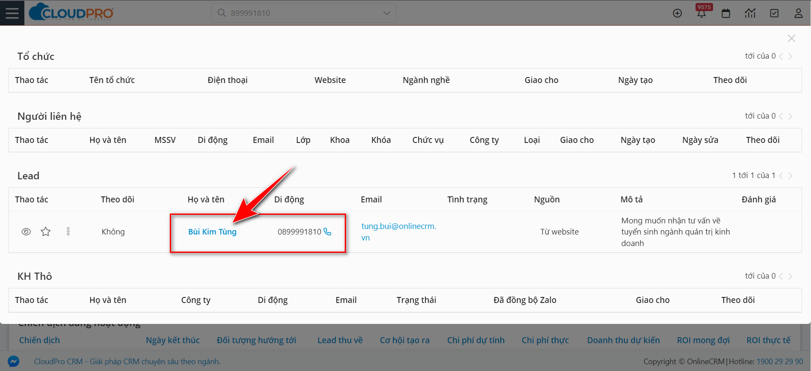
Task: Click the Chức vụ column header
Action: [428, 140]
